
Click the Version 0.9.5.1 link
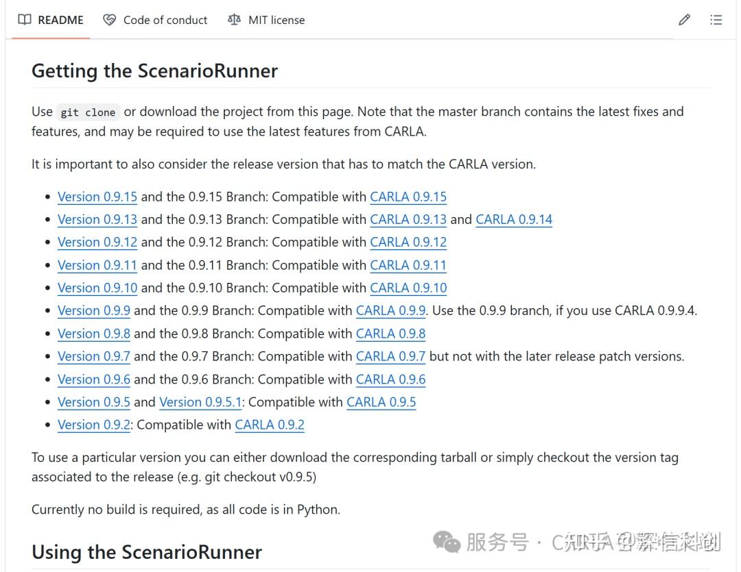point(200,402)
